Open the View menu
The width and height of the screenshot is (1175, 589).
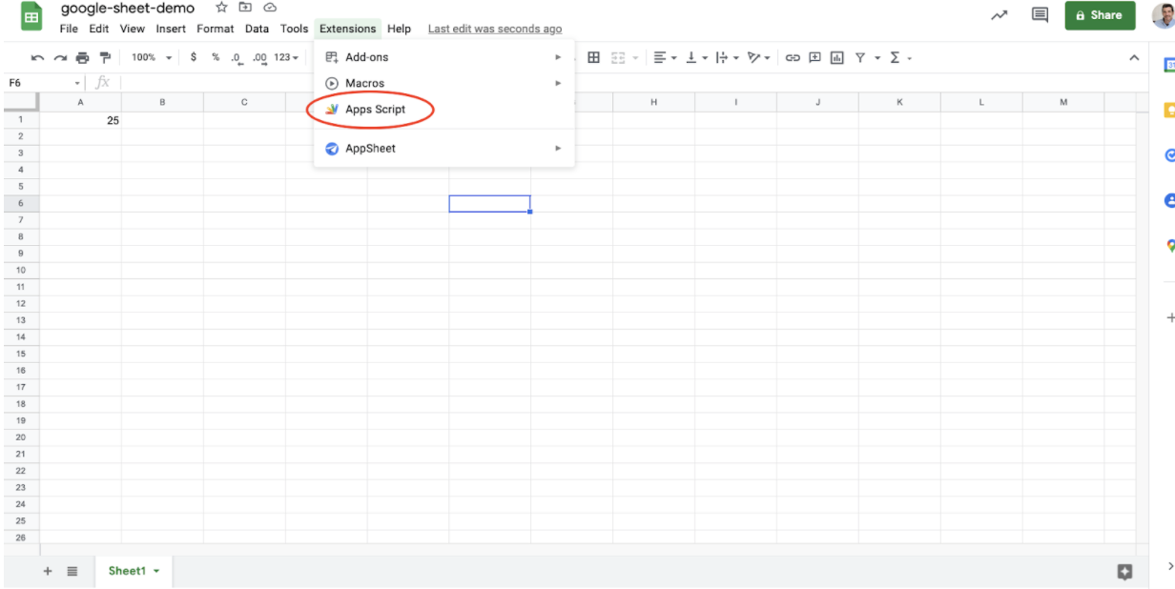[x=133, y=29]
